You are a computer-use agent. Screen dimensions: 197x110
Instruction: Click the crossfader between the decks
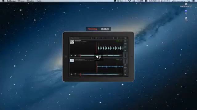click(125, 58)
